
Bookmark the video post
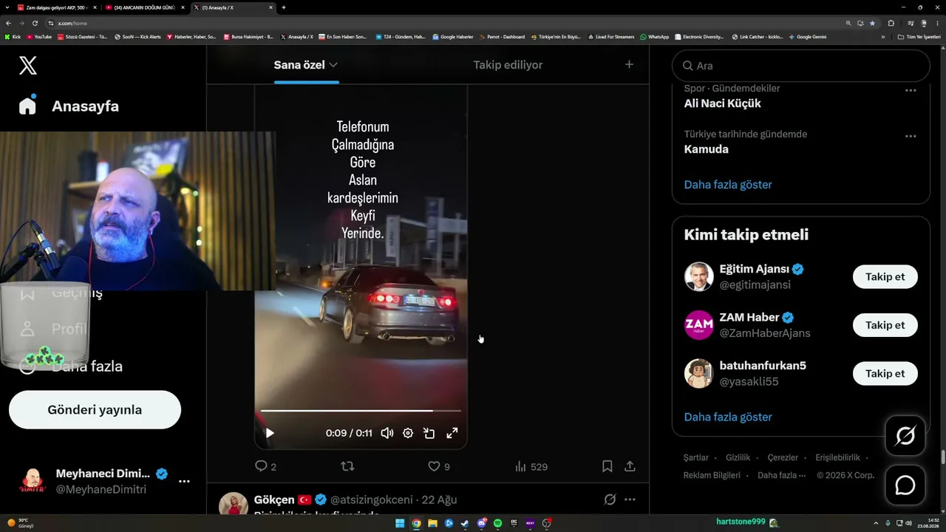point(607,466)
